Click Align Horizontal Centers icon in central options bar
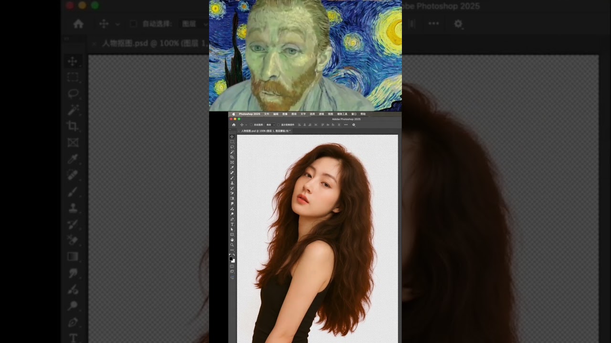Screen dimensions: 611x343 click(305, 125)
